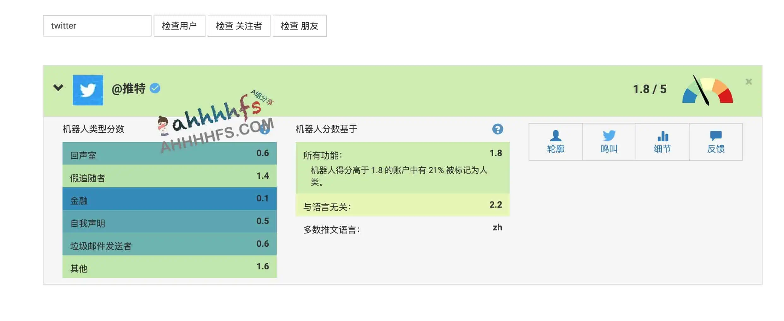This screenshot has width=784, height=321.
Task: Click the 检查 朋友 button
Action: pos(299,25)
